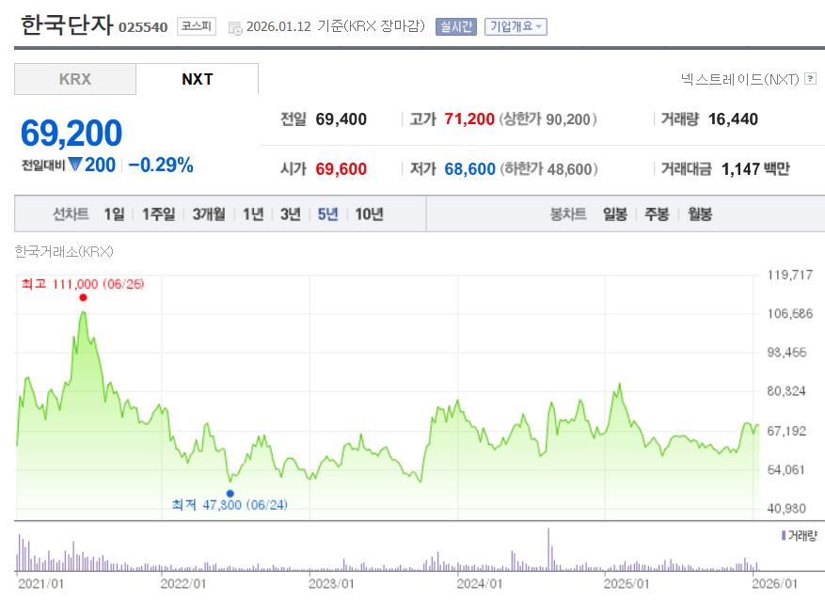
Task: Expand the 기업개요 dropdown
Action: [x=516, y=27]
